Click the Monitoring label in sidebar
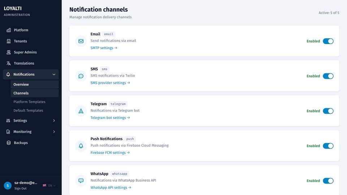Screen dimensions: 347x195 click(22, 131)
